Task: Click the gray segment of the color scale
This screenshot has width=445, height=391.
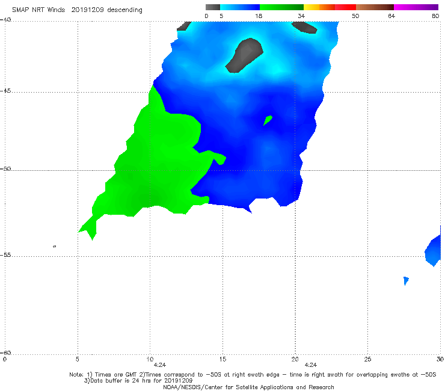Action: click(x=213, y=7)
